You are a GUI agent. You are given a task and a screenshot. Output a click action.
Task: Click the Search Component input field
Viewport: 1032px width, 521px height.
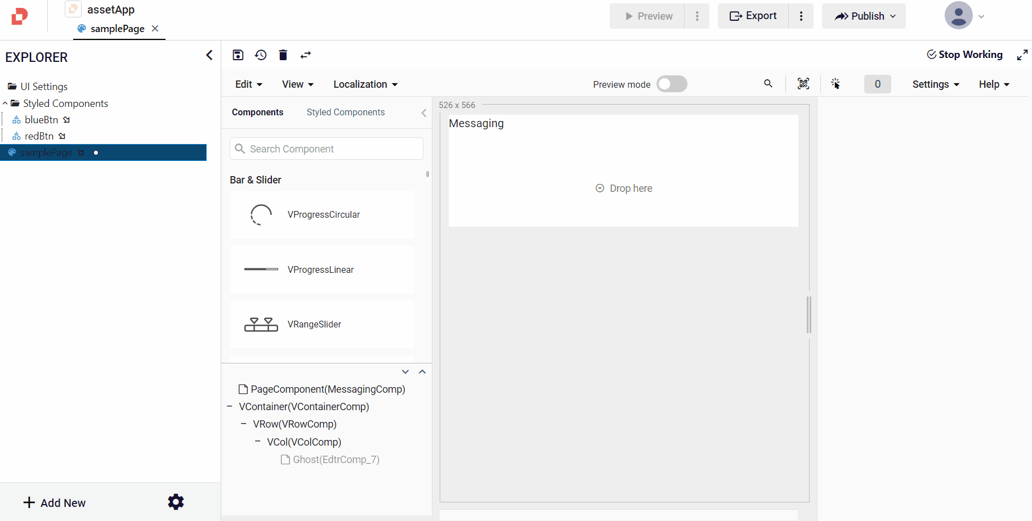point(327,149)
